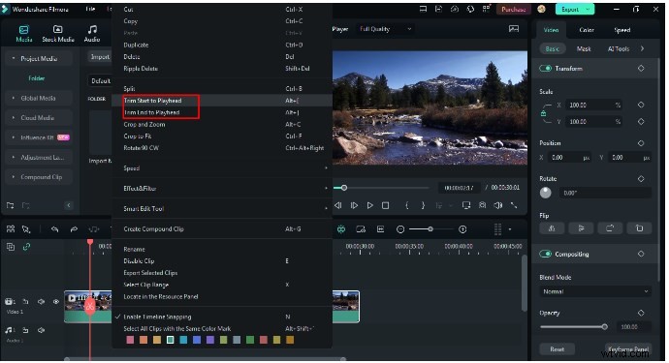This screenshot has width=669, height=363.
Task: Choose Trim Start to Playhead
Action: tap(222, 101)
